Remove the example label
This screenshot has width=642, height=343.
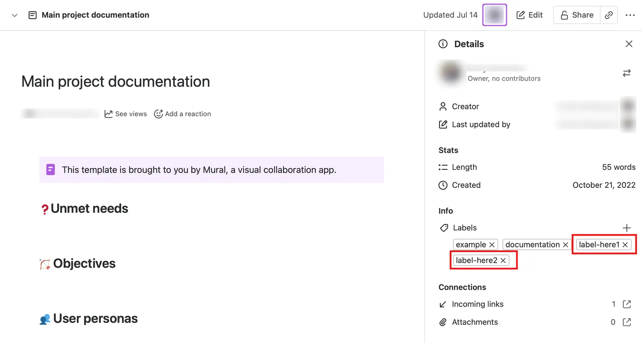[492, 244]
